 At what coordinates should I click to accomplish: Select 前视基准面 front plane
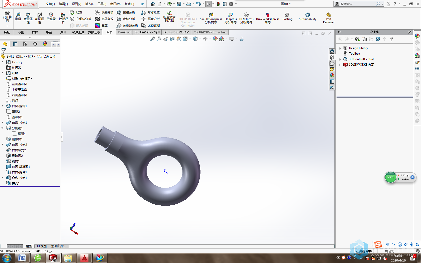coord(17,84)
